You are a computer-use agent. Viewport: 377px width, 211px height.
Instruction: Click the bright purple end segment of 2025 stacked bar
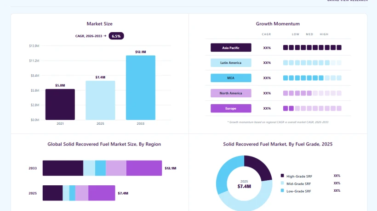pyautogui.click(x=102, y=193)
